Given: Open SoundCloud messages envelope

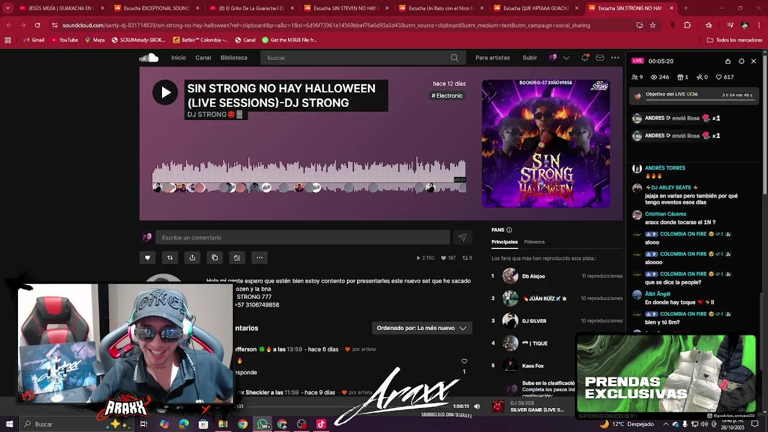Looking at the screenshot, I should (600, 58).
